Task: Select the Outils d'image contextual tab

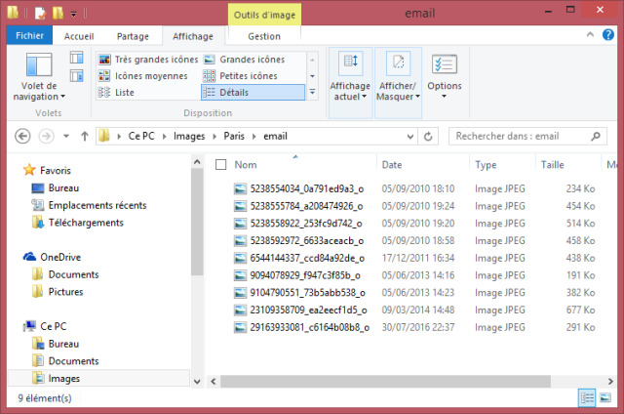Action: point(264,15)
